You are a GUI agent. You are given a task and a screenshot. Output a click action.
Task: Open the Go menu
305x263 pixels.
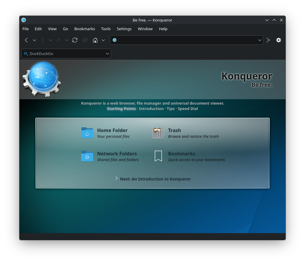point(65,29)
